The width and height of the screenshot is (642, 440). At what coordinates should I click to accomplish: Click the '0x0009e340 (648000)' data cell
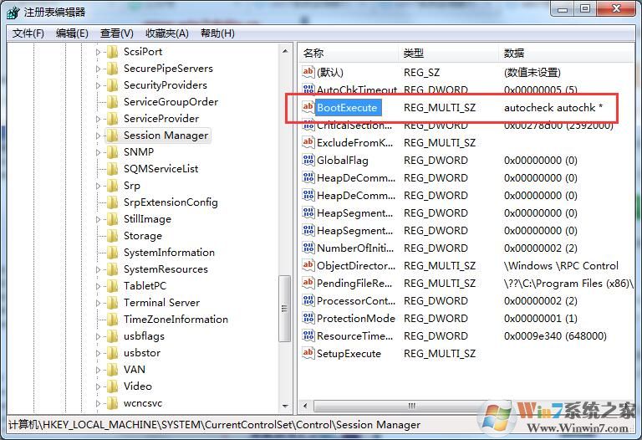point(555,336)
